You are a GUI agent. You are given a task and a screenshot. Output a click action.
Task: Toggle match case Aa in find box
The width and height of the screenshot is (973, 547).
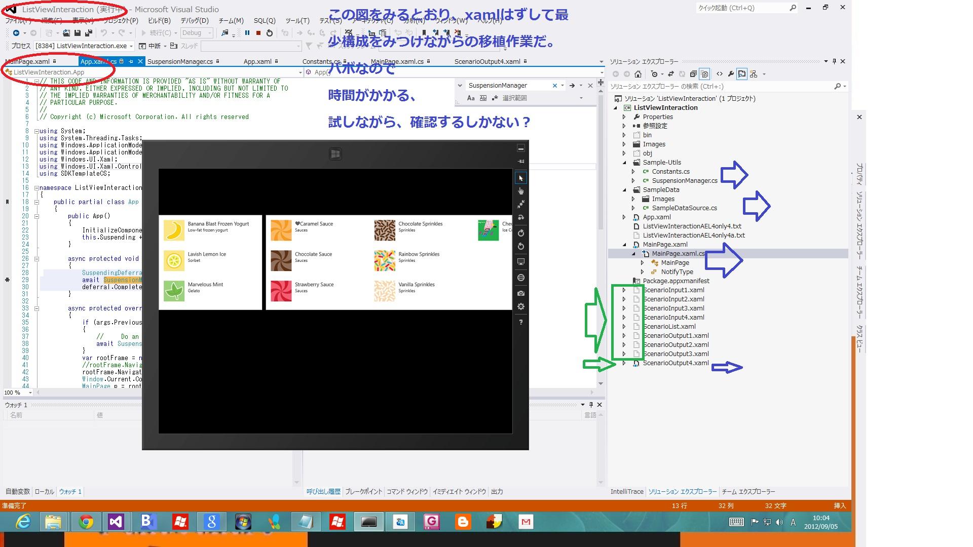click(x=471, y=98)
